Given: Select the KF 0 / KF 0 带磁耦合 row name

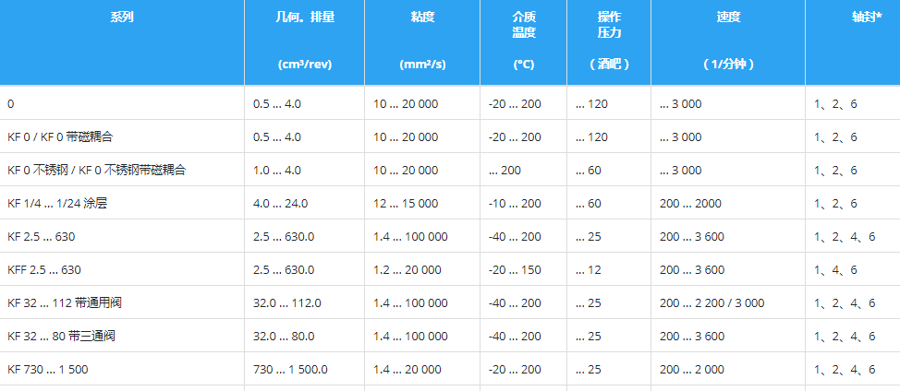Looking at the screenshot, I should (67, 137).
